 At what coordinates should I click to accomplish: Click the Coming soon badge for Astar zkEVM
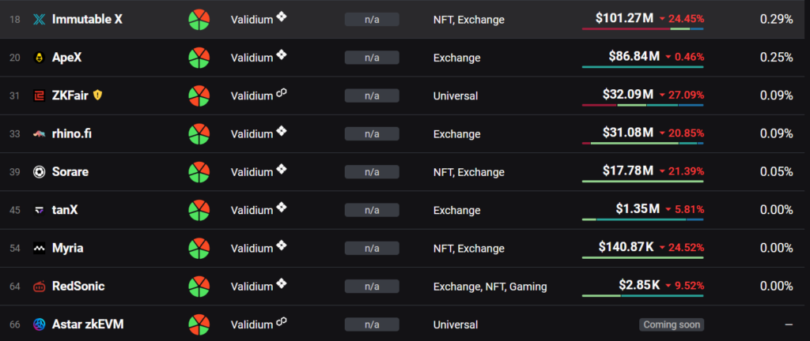[x=671, y=324]
